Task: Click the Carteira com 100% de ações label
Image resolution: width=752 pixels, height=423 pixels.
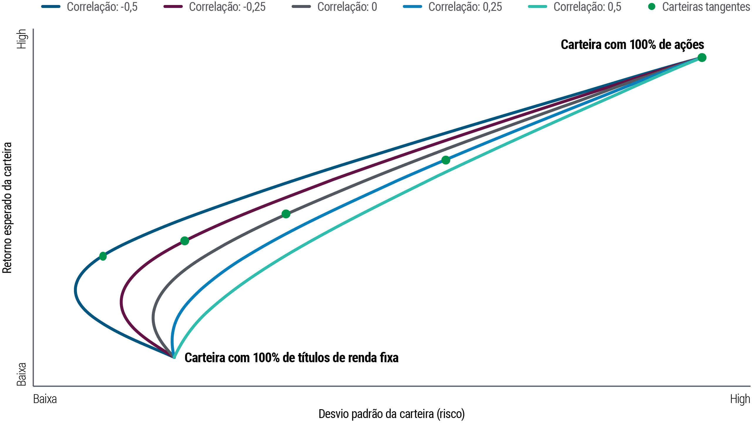Action: coord(632,45)
